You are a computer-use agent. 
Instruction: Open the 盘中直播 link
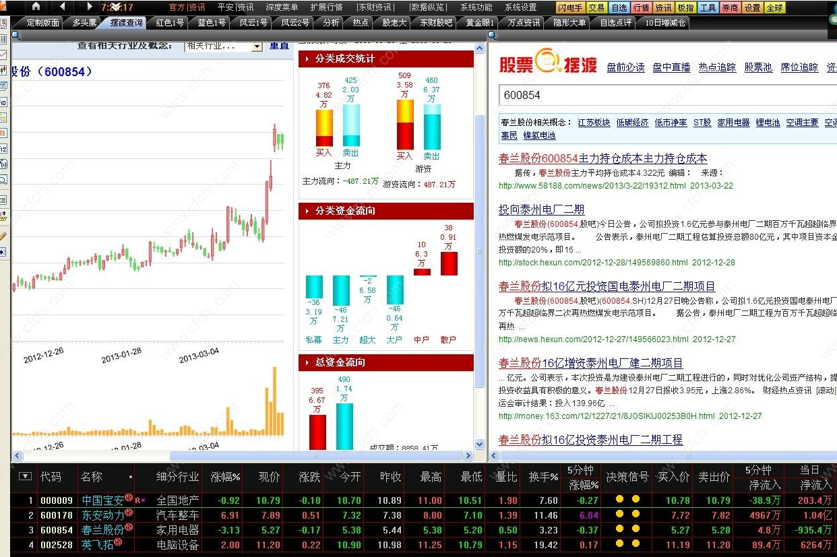coord(671,67)
